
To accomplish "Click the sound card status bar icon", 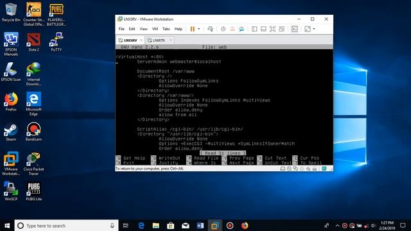I will tap(308, 169).
